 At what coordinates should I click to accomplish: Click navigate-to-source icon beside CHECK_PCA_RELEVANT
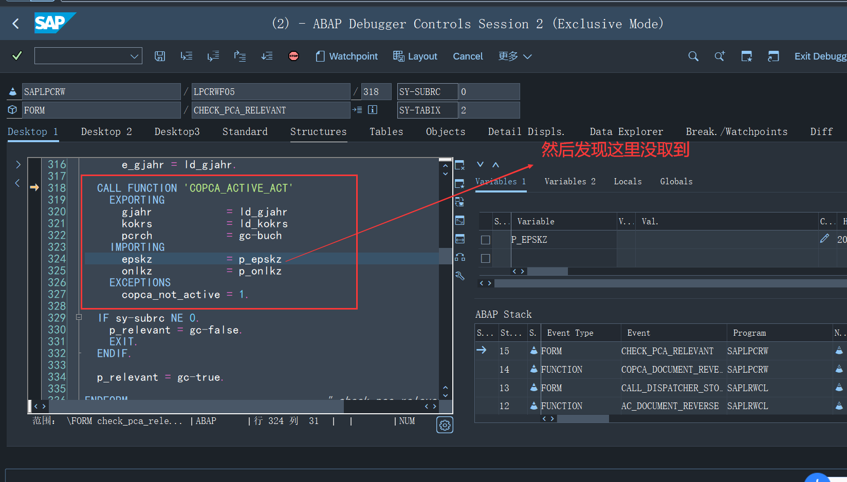pos(357,109)
